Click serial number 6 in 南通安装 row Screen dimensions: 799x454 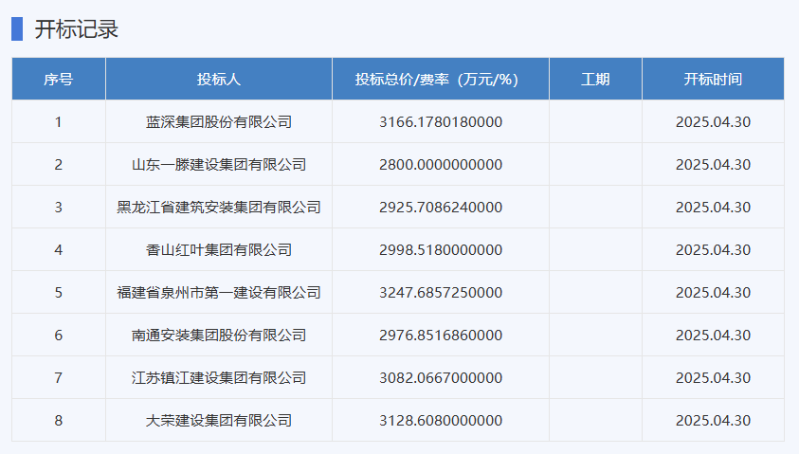point(59,335)
